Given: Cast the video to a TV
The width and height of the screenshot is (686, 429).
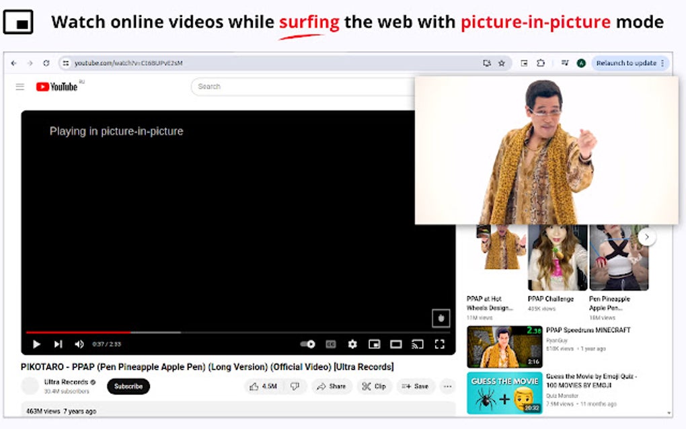Looking at the screenshot, I should click(417, 344).
